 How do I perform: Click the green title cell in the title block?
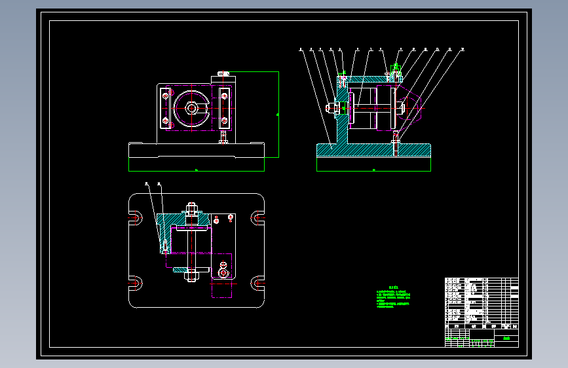click(506, 339)
